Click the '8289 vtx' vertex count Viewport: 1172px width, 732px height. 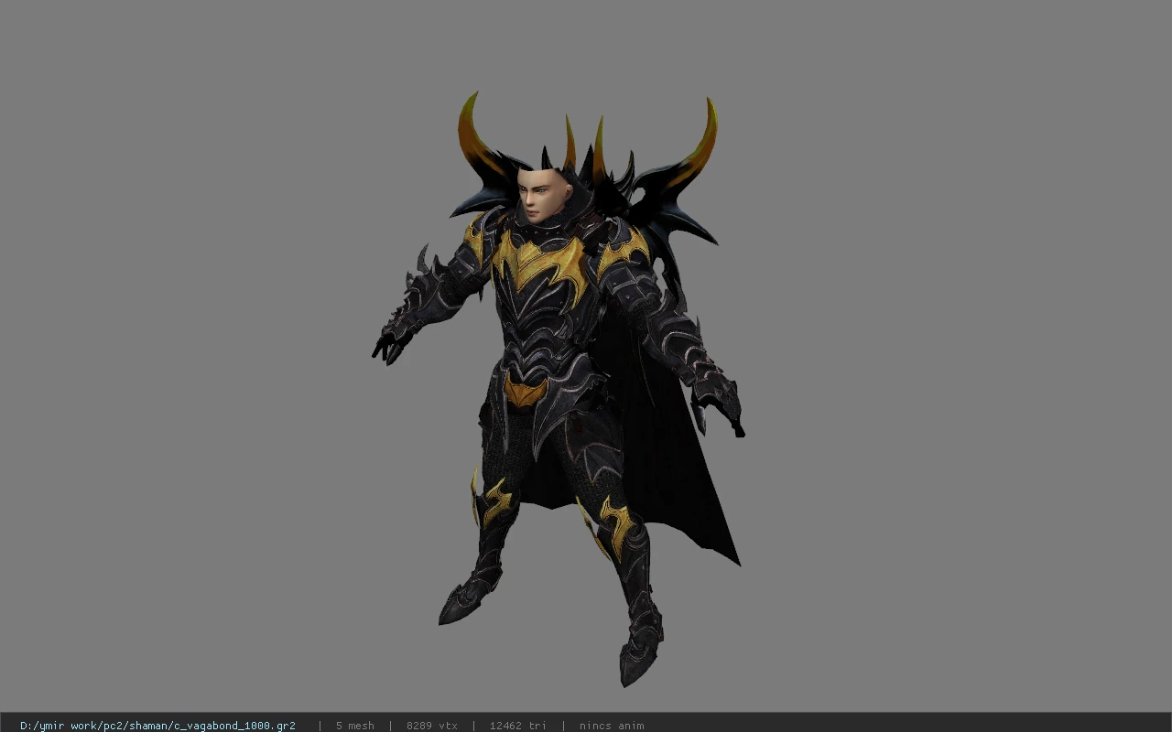coord(432,726)
